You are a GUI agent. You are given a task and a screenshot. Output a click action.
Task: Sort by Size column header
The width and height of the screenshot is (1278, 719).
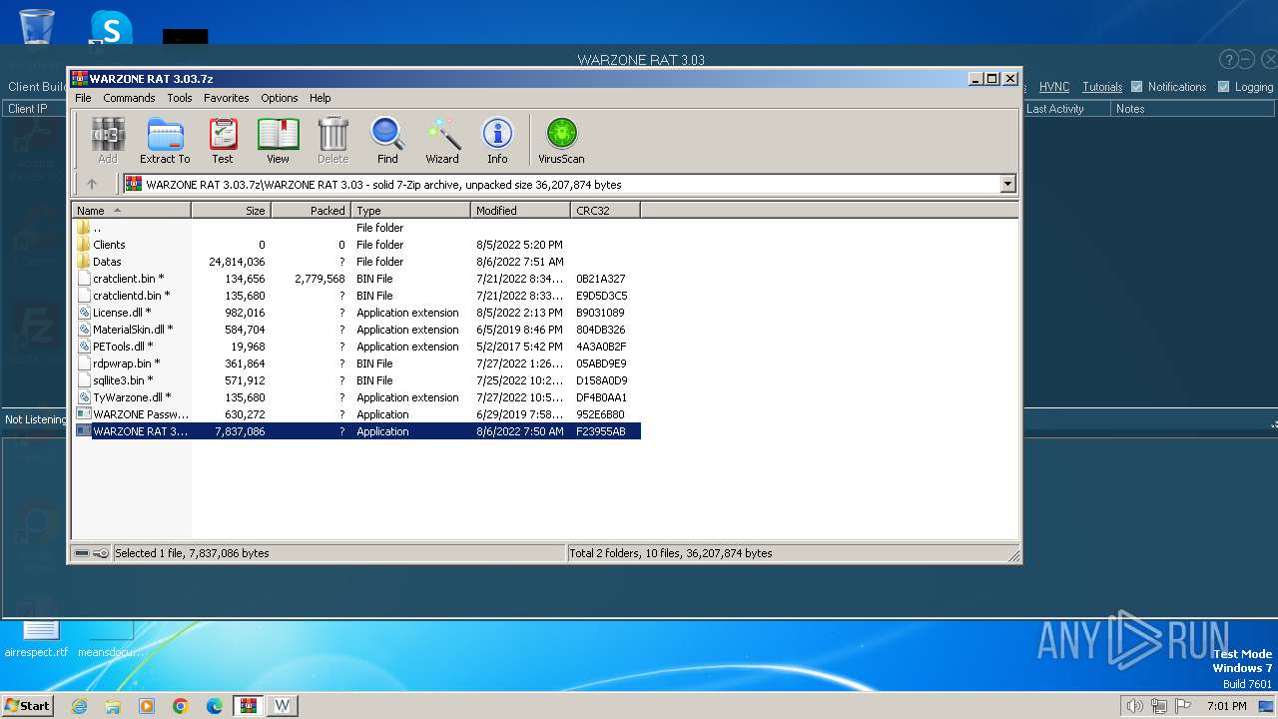coord(231,210)
